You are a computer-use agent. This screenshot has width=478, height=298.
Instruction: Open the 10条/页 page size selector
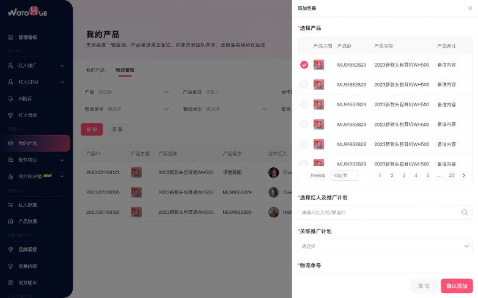point(344,175)
